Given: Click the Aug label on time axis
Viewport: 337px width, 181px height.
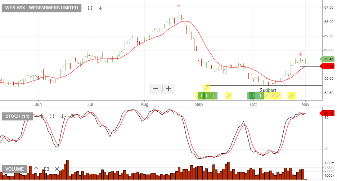Looking at the screenshot, I should 144,105.
